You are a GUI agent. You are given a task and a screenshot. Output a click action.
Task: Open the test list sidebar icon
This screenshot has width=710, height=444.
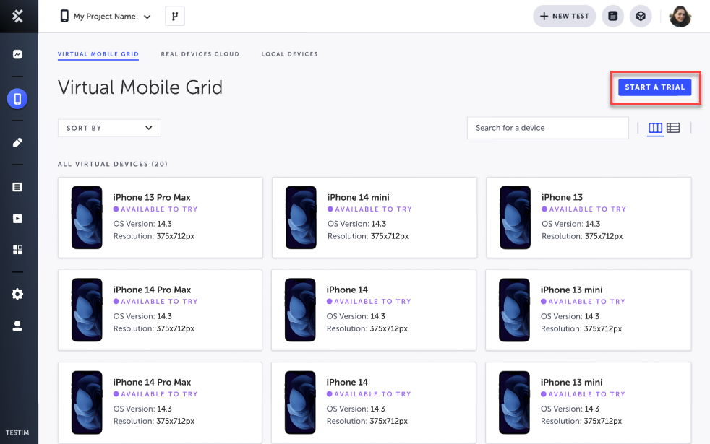click(17, 187)
